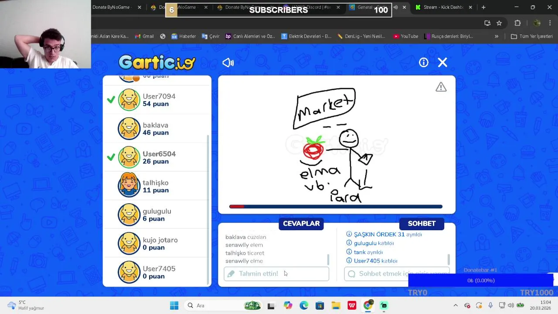Open clock showing 15:04
This screenshot has width=558, height=314.
click(540, 305)
